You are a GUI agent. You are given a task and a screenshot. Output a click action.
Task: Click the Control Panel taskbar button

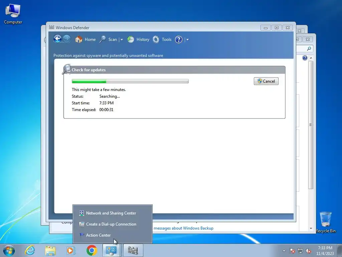click(112, 250)
